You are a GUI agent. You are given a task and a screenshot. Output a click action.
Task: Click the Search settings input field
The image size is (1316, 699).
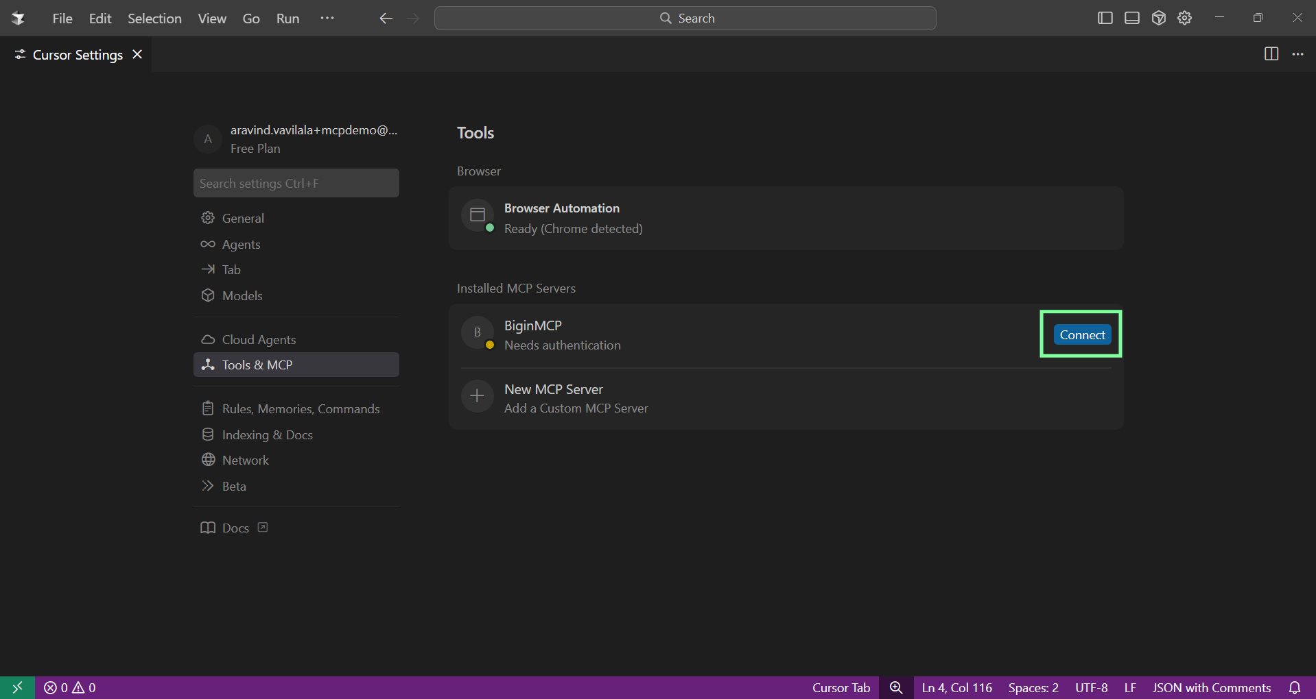[x=296, y=183]
